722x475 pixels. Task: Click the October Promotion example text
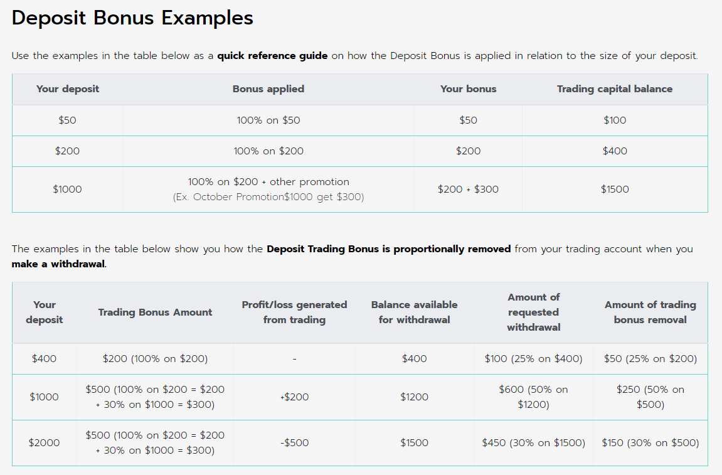tap(268, 197)
